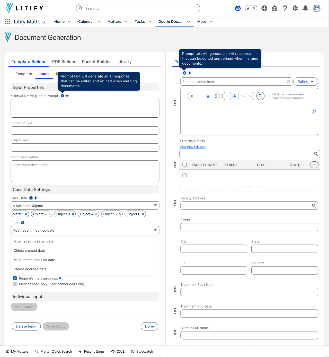329x357 pixels.
Task: Open the help question mark icon
Action: click(285, 8)
